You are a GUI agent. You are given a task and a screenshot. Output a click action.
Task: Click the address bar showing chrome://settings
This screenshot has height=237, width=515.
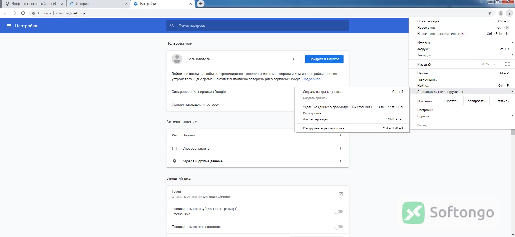pos(257,13)
